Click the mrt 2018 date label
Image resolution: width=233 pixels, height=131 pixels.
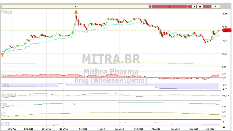click(x=29, y=129)
